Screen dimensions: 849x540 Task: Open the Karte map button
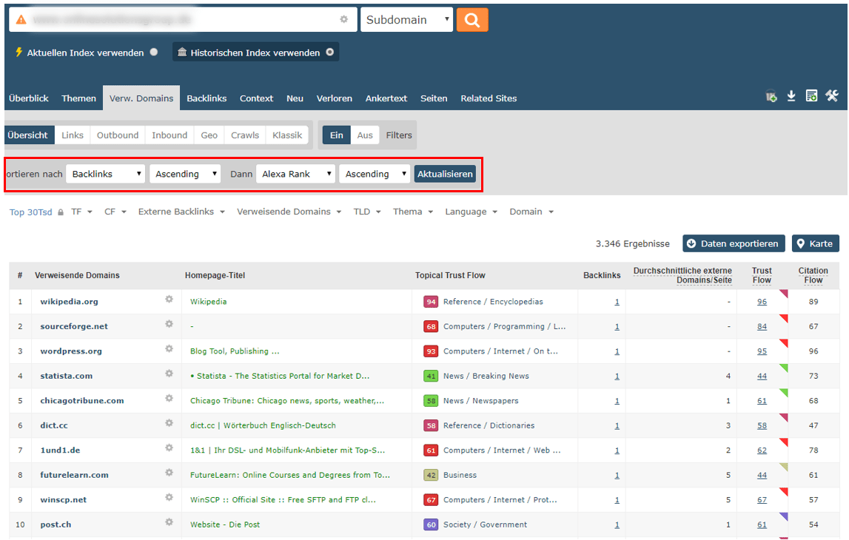point(816,243)
